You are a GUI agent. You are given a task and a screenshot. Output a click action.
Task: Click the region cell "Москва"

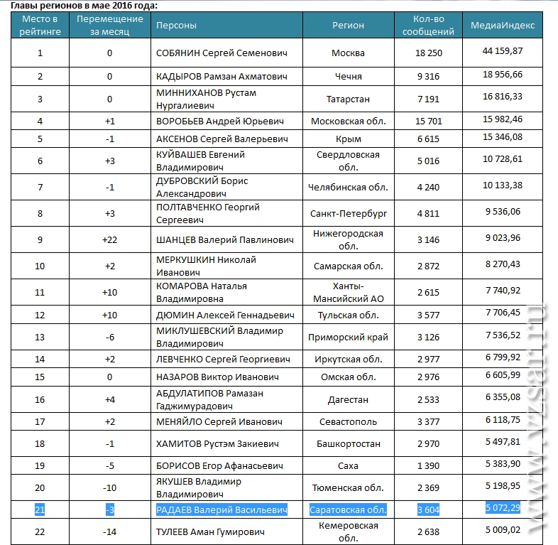coord(348,53)
